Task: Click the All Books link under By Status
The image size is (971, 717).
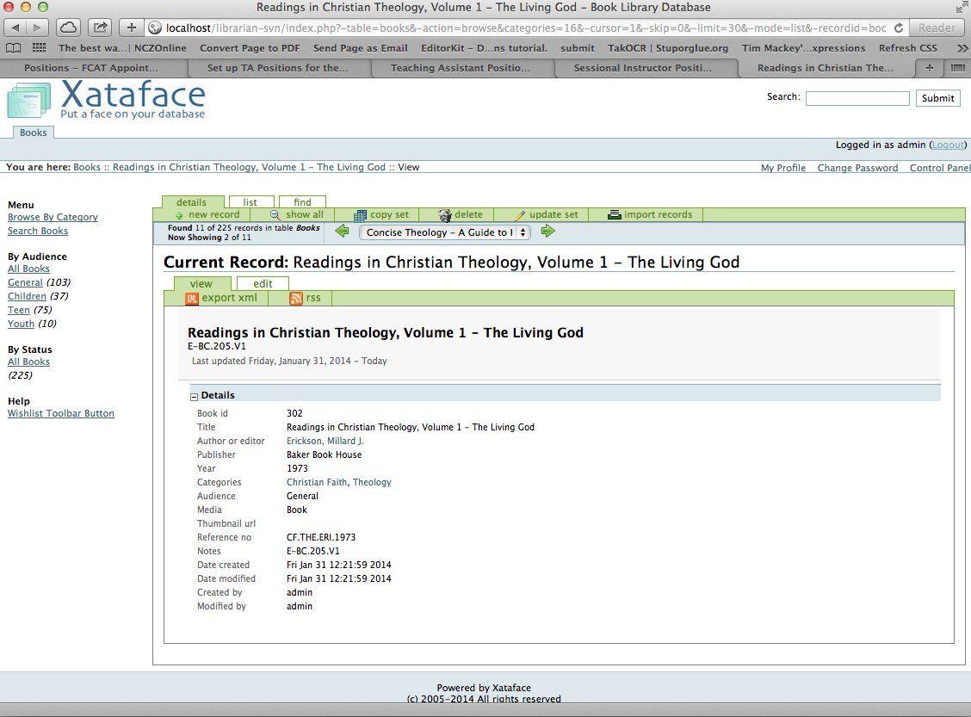Action: click(28, 362)
